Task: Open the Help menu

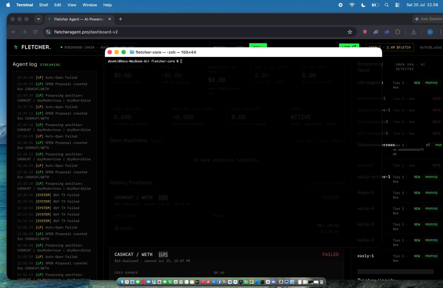Action: 108,5
